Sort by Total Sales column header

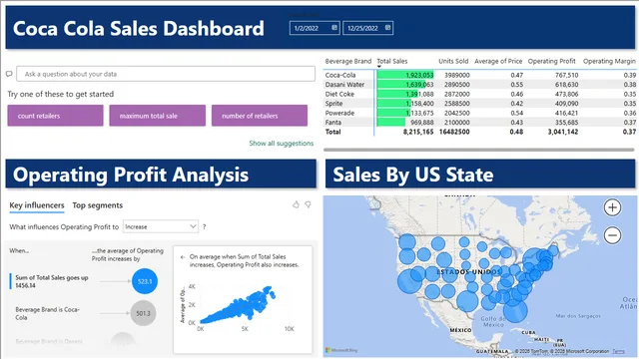(x=392, y=61)
